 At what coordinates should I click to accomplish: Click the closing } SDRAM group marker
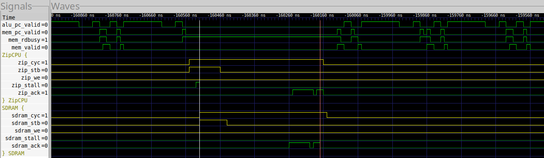14,153
